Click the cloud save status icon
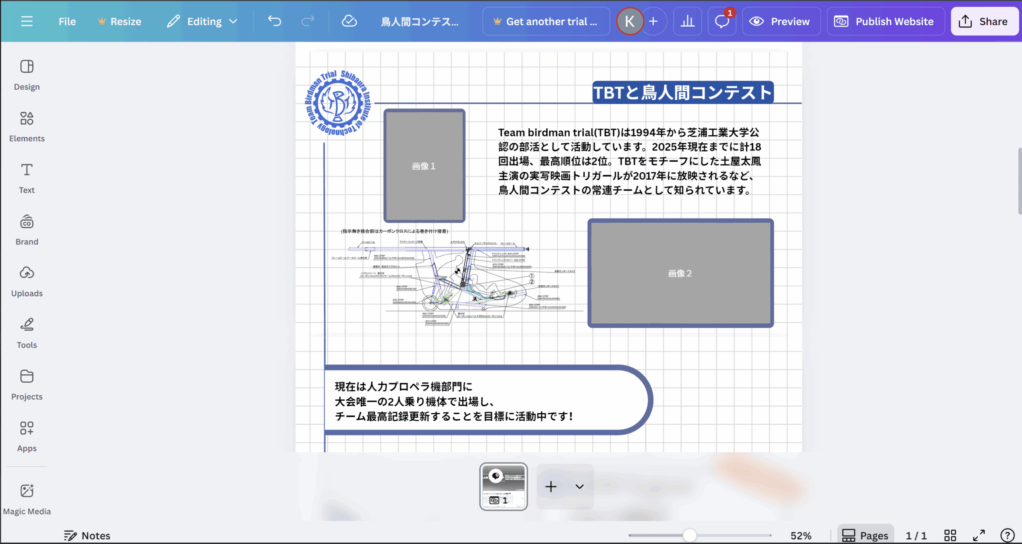This screenshot has height=544, width=1022. click(x=349, y=21)
